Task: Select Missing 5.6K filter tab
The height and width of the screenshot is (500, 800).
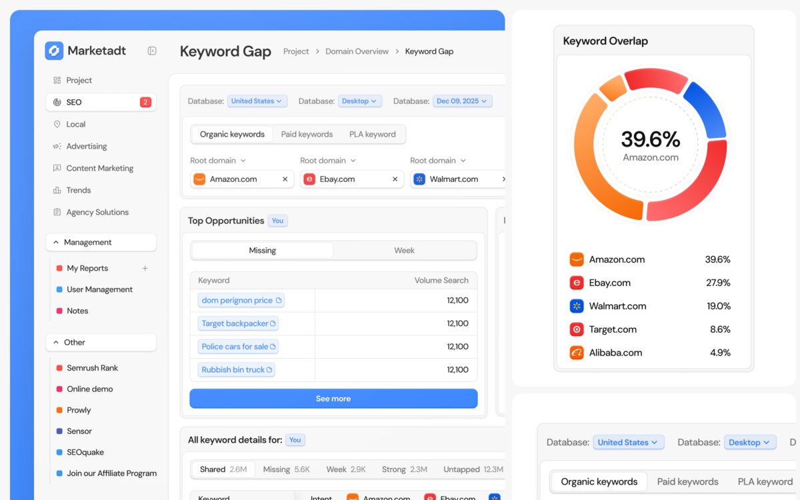Action: pos(286,469)
